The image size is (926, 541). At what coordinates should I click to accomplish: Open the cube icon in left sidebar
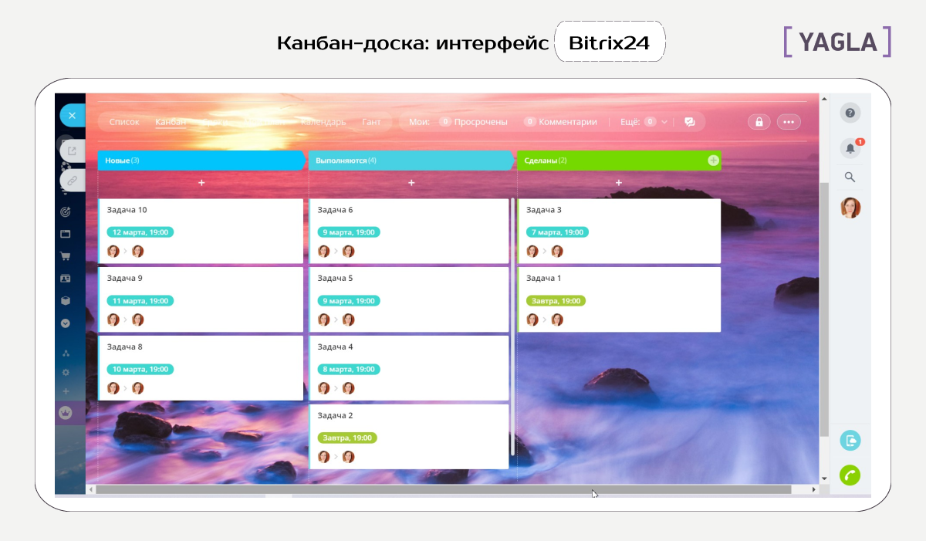pos(66,300)
